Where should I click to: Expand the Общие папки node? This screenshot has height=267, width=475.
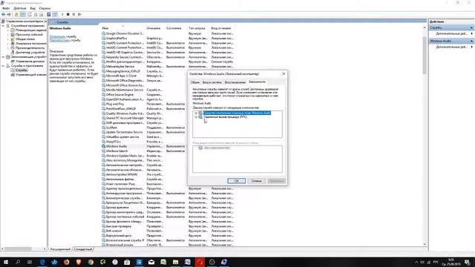click(8, 39)
